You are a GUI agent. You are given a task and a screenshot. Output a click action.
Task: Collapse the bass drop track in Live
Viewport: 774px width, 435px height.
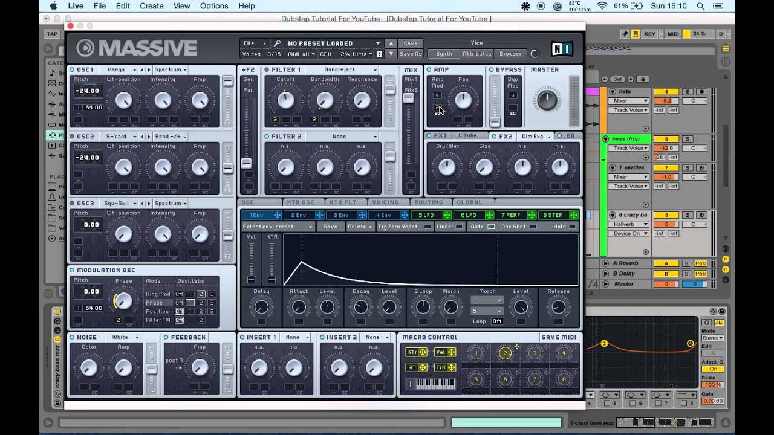tap(605, 139)
